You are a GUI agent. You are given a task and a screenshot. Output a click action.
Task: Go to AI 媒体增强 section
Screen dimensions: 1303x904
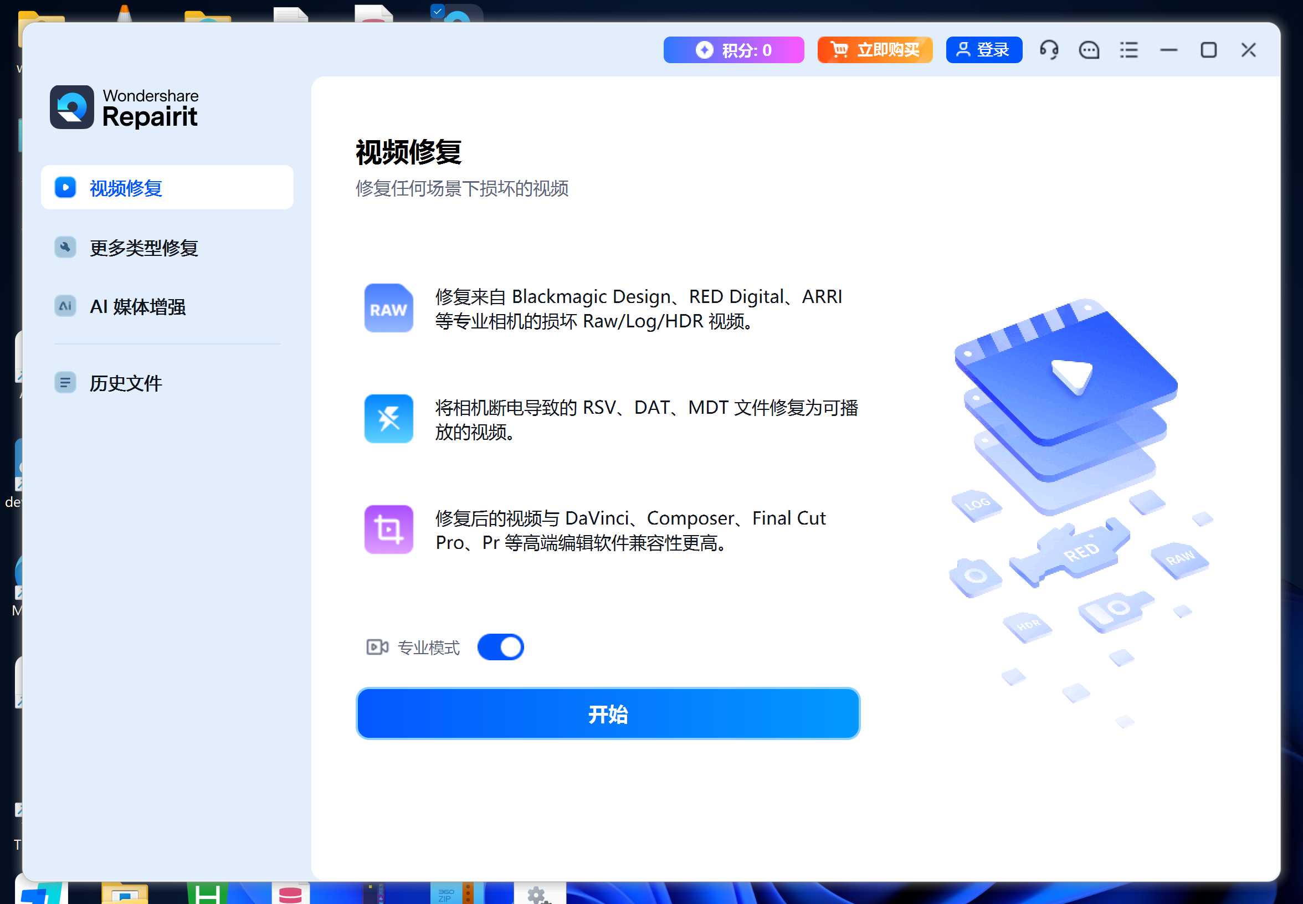137,306
